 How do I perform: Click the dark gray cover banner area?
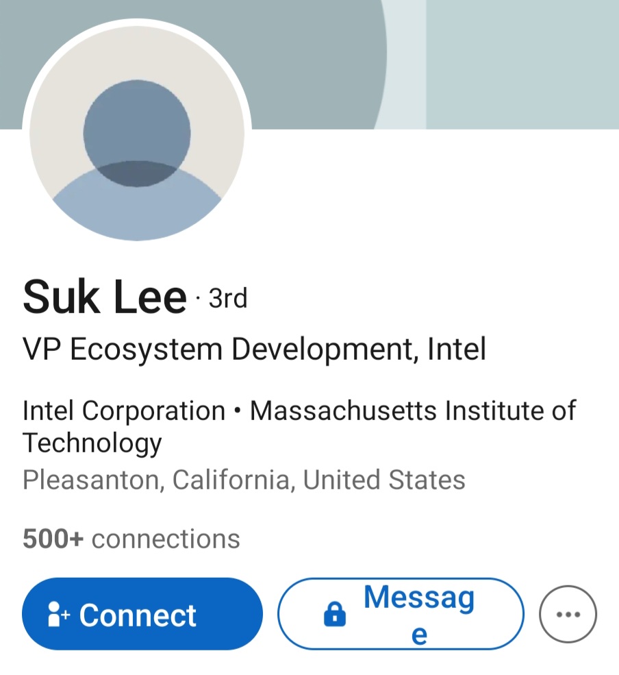315,62
